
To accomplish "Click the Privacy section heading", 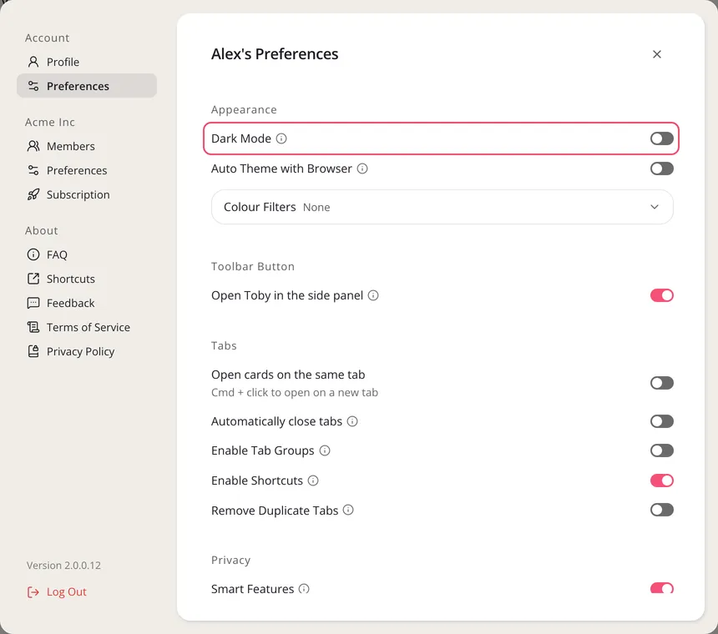I will click(230, 561).
